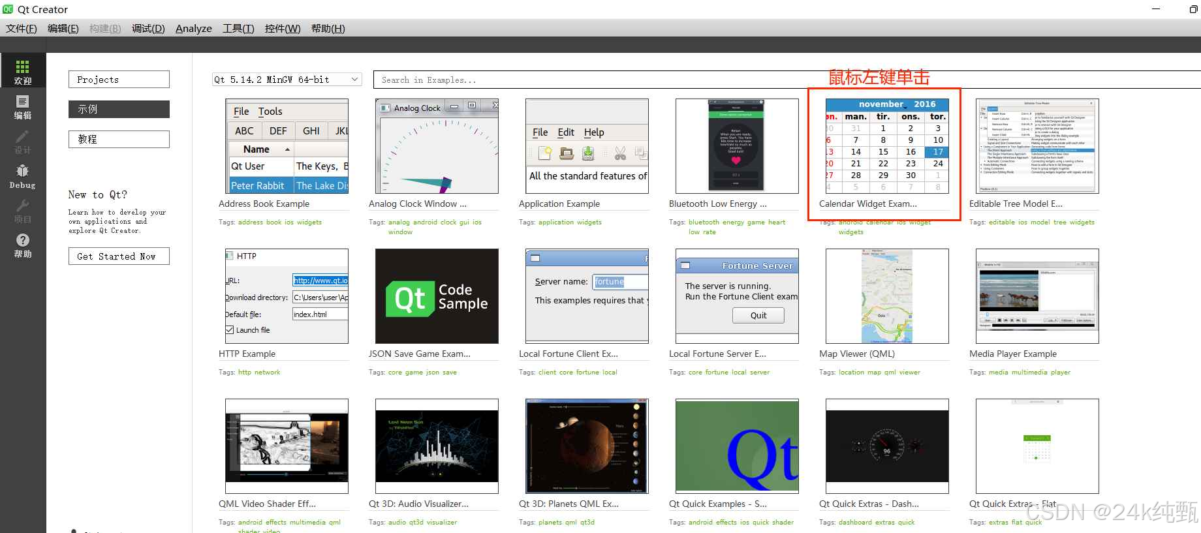Open the Welcome (欢迎) mode icon

(22, 71)
